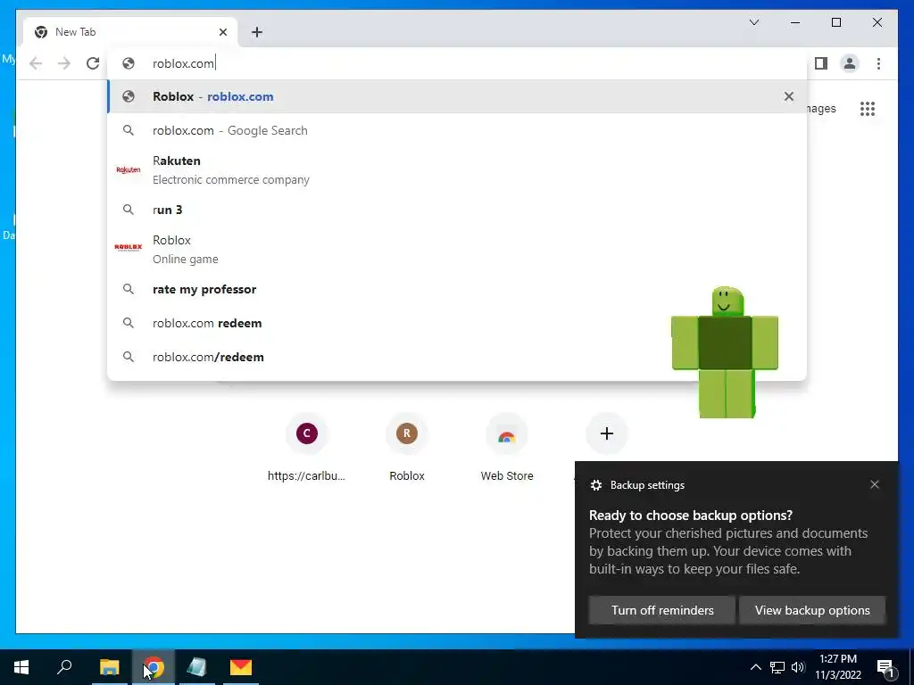Select the Roblox Online game suggestion
Image resolution: width=914 pixels, height=685 pixels.
[457, 250]
